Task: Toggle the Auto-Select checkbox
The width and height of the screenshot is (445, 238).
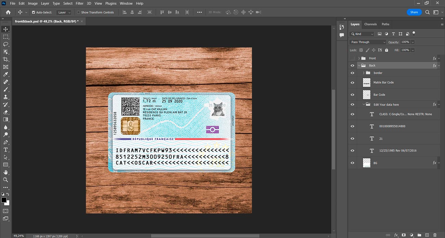Action: point(34,12)
